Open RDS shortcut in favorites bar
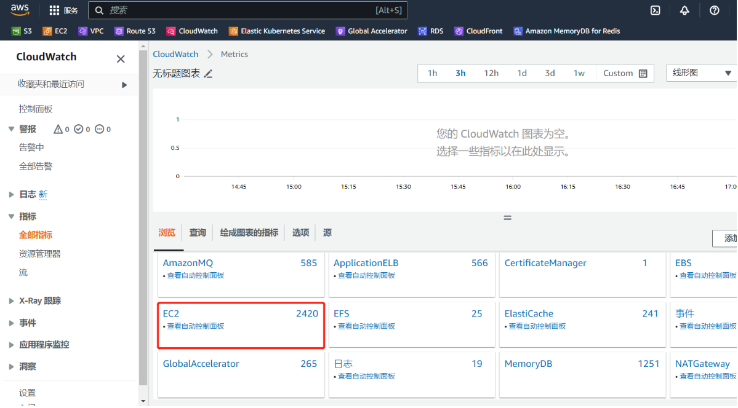 pos(431,31)
